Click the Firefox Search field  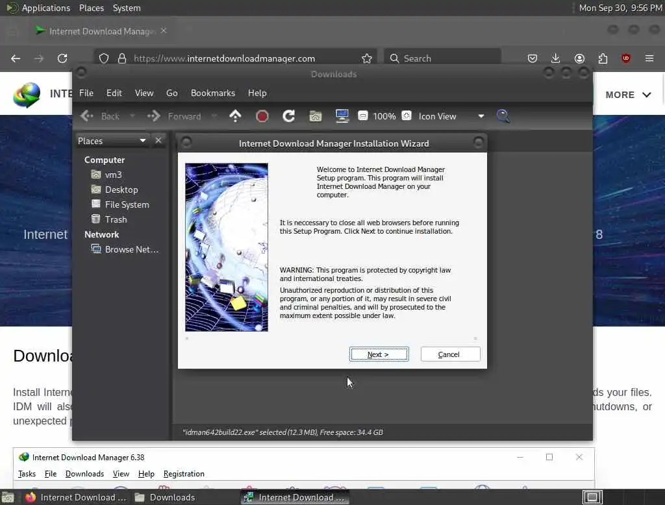point(442,58)
